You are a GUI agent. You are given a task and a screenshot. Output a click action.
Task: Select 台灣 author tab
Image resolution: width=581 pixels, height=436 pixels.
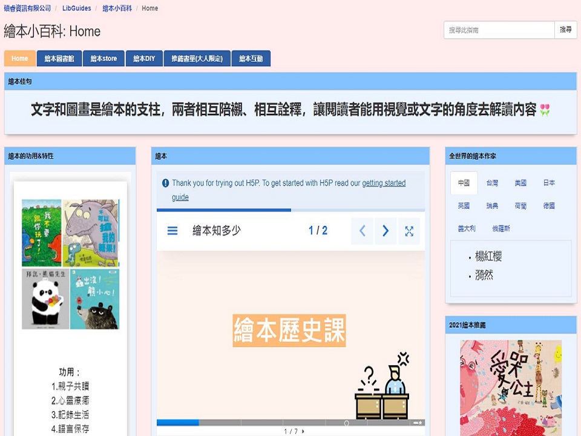pos(492,183)
